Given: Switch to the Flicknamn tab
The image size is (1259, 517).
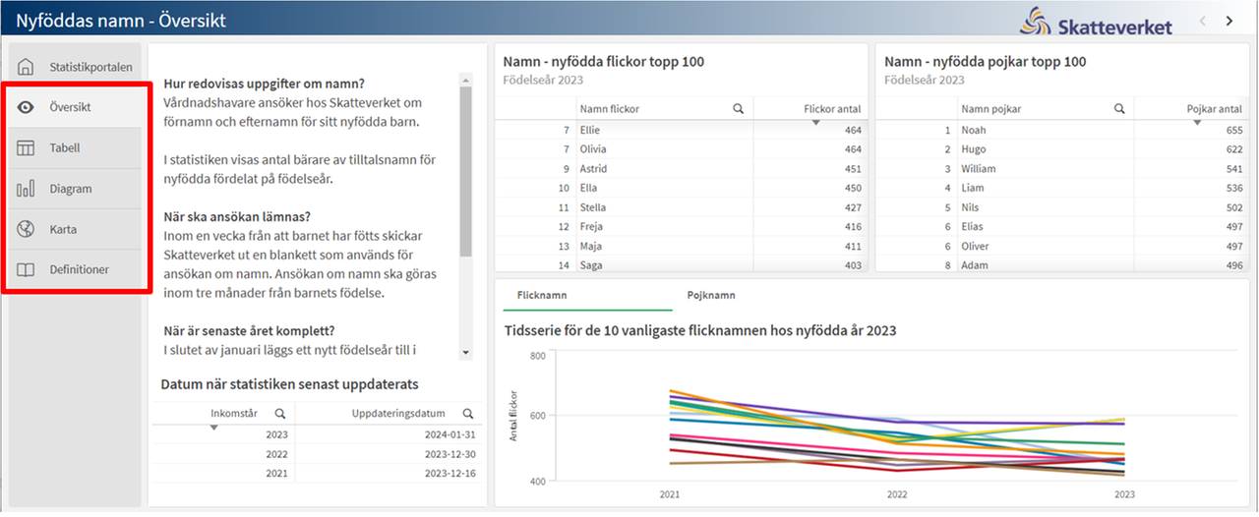Looking at the screenshot, I should [541, 295].
